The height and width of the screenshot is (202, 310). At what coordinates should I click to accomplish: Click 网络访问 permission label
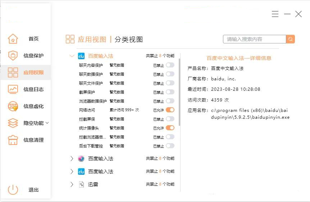(x=87, y=110)
